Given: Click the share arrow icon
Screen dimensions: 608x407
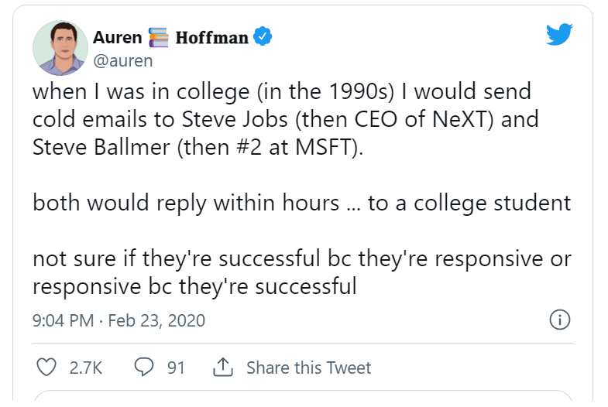Looking at the screenshot, I should tap(223, 367).
